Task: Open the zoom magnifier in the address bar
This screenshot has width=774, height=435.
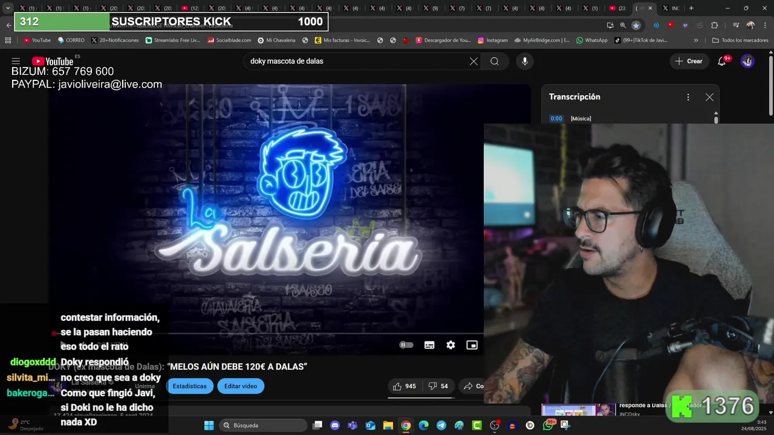Action: pyautogui.click(x=623, y=25)
